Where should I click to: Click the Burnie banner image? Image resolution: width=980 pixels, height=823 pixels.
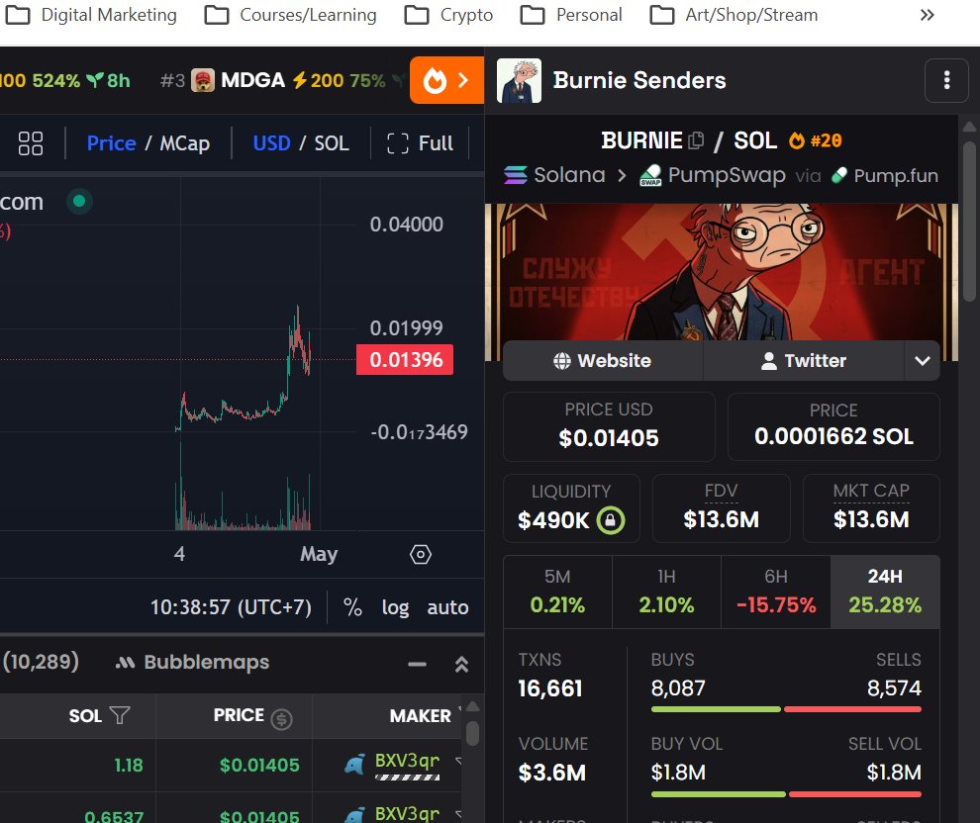click(722, 272)
